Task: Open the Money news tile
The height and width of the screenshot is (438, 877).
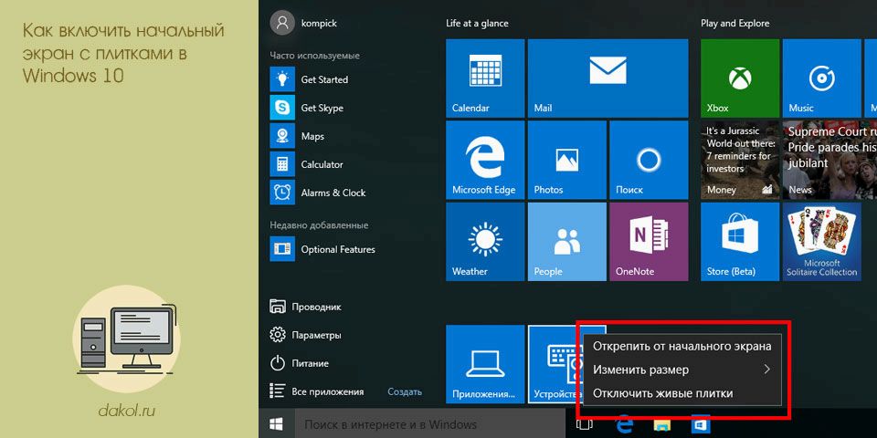Action: tap(740, 160)
